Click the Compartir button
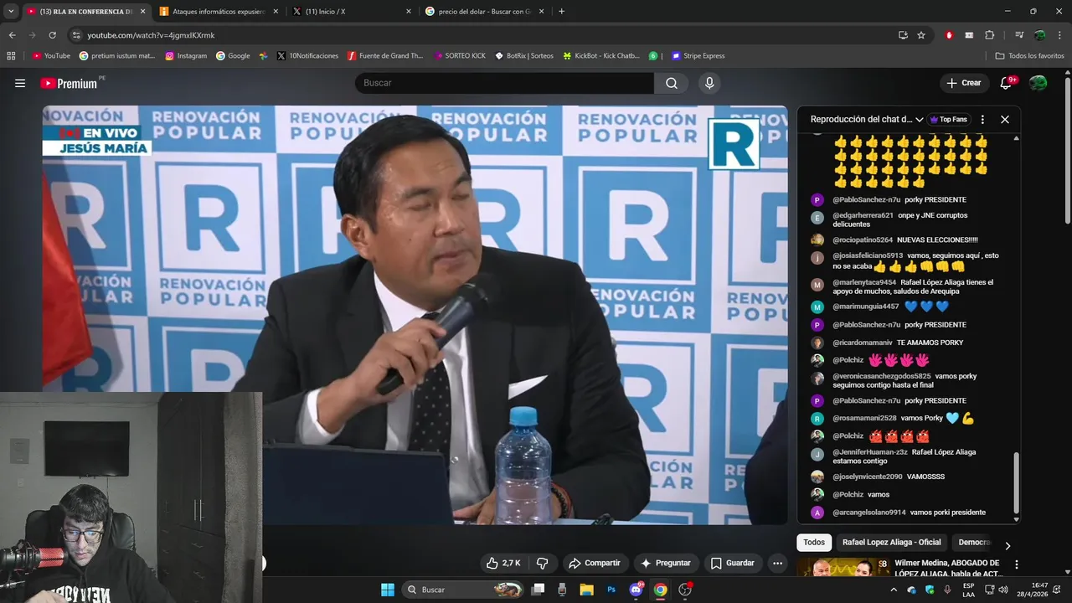The width and height of the screenshot is (1072, 603). tap(595, 563)
